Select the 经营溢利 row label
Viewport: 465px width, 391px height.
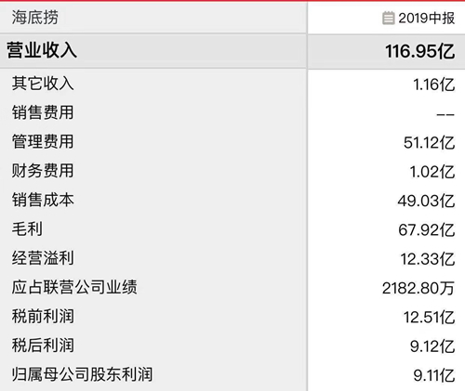43,257
